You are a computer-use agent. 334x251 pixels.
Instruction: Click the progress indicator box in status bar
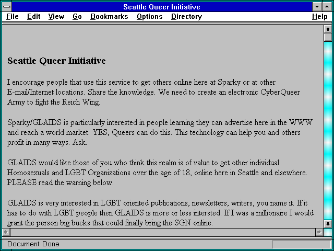coord(302,244)
